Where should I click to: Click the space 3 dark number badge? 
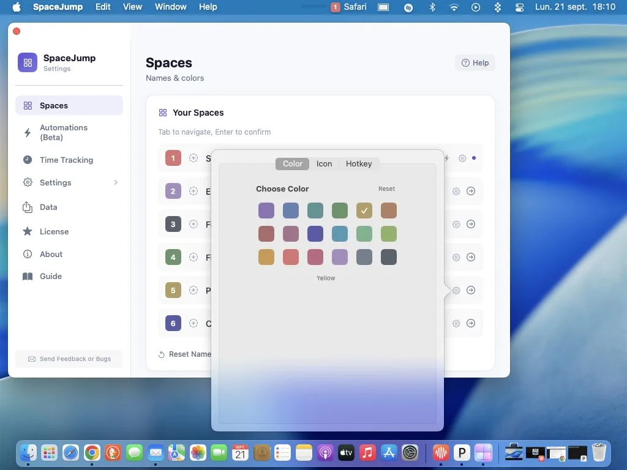click(x=173, y=224)
